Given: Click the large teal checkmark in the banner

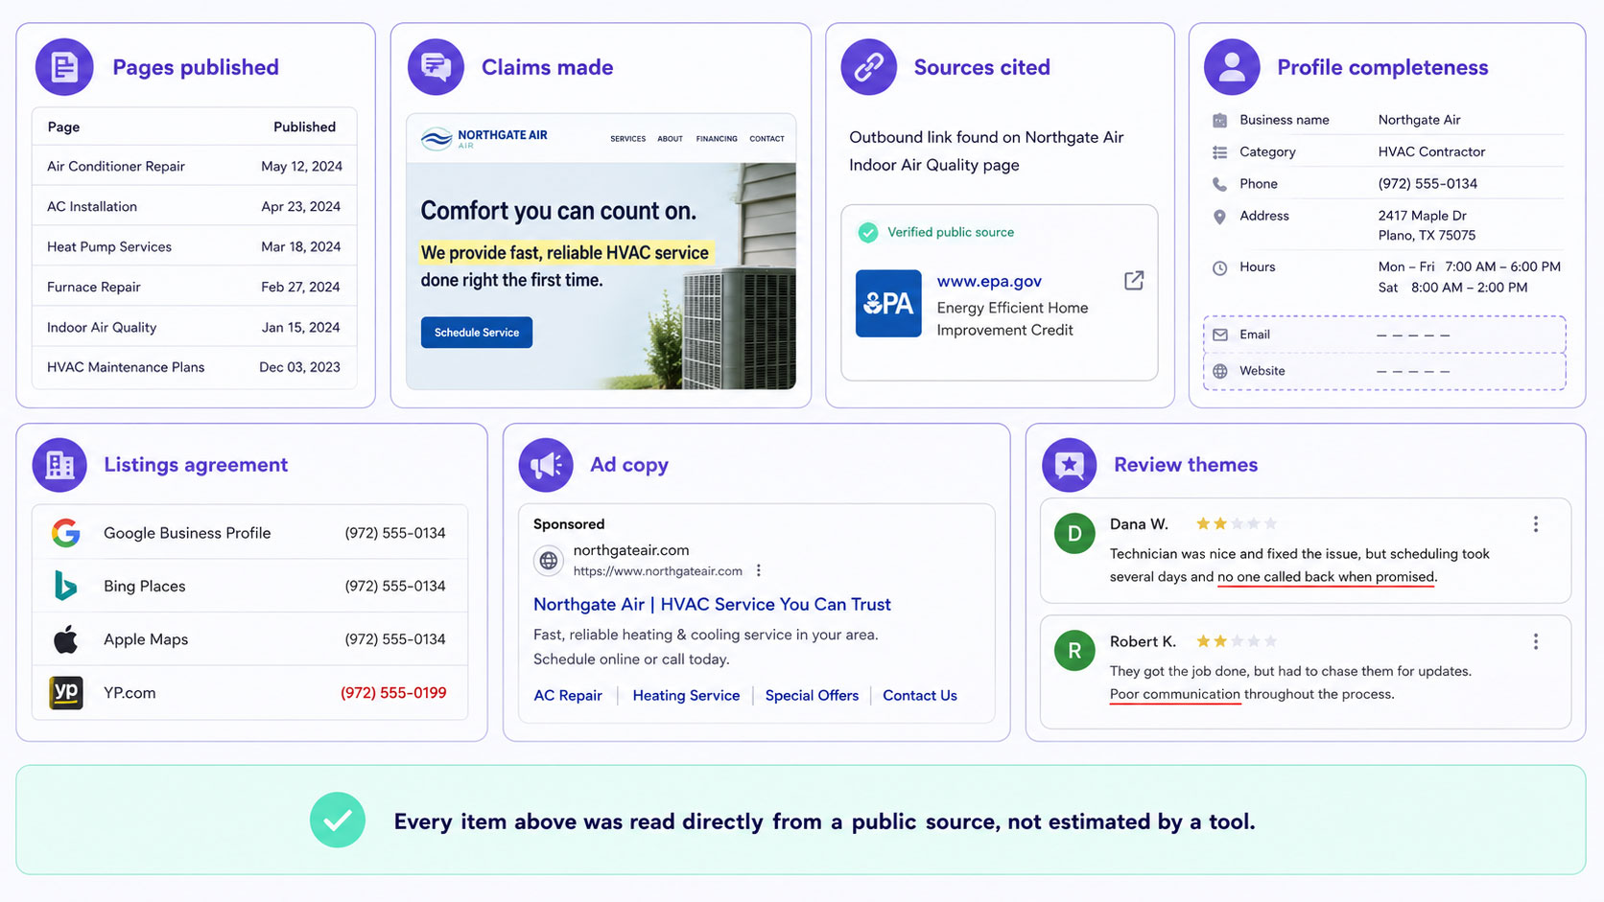Looking at the screenshot, I should pyautogui.click(x=338, y=820).
